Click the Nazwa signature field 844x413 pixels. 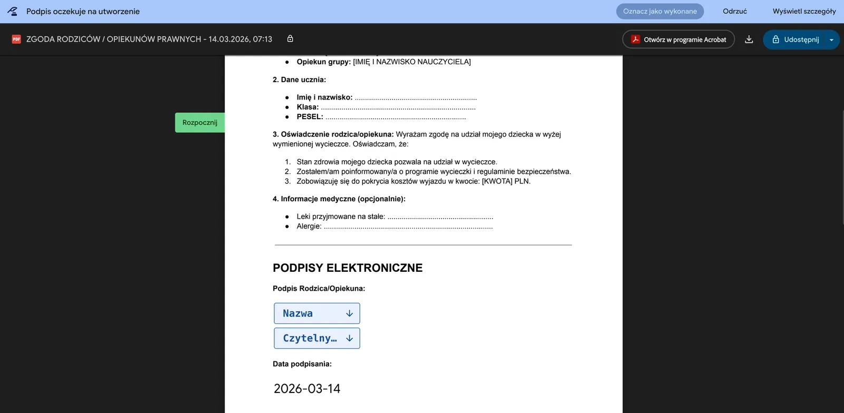click(x=317, y=313)
